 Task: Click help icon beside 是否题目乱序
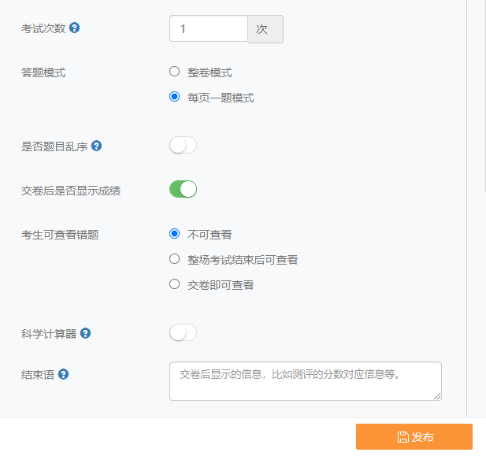96,146
